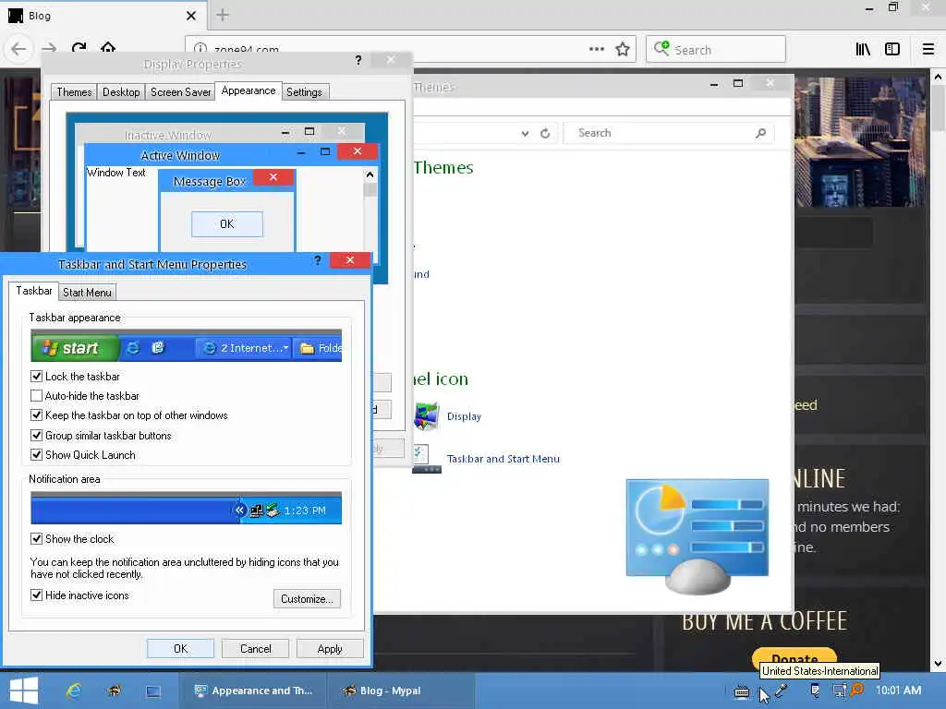Screen dimensions: 946x709
Task: Go to the browser home page
Action: [x=108, y=47]
